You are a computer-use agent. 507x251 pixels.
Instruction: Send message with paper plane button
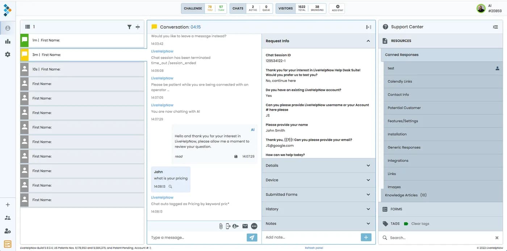[252, 237]
